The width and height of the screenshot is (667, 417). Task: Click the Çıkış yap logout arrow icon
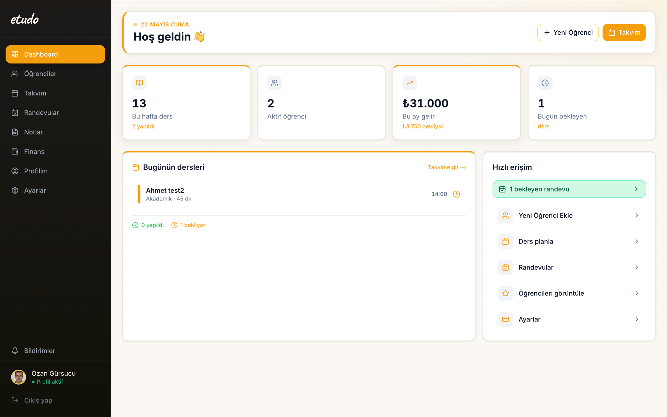[x=15, y=400]
